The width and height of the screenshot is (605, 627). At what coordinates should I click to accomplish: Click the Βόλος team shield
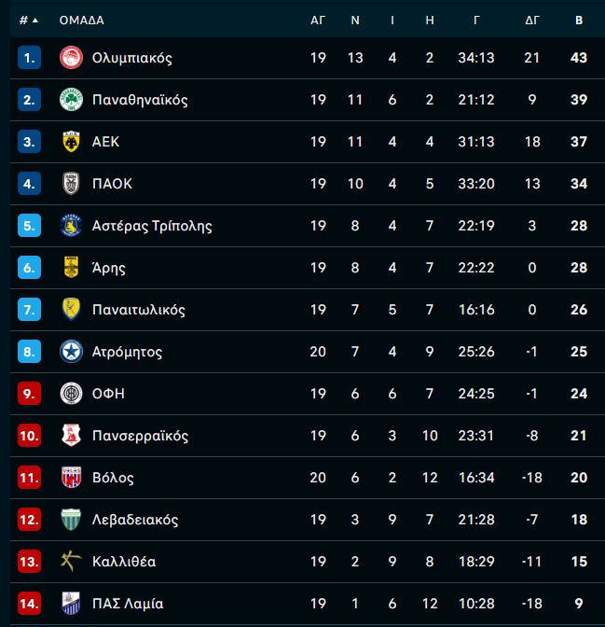[x=71, y=478]
